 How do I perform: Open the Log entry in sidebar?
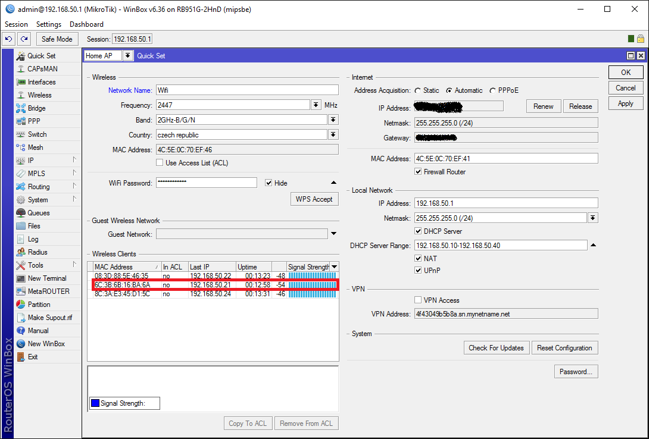tap(33, 239)
